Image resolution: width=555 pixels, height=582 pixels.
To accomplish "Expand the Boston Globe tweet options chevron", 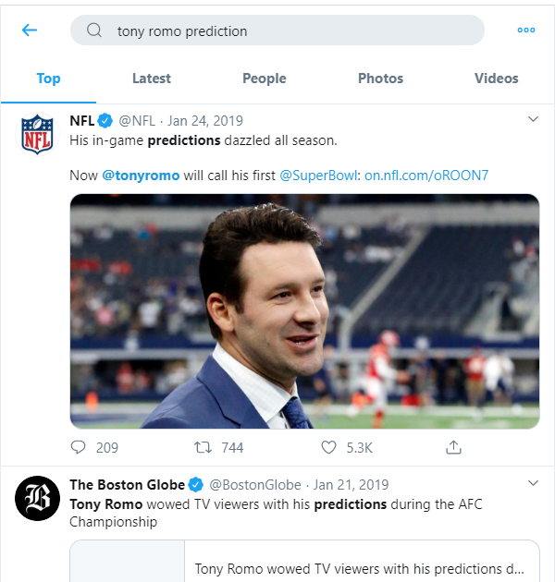I will click(x=533, y=483).
